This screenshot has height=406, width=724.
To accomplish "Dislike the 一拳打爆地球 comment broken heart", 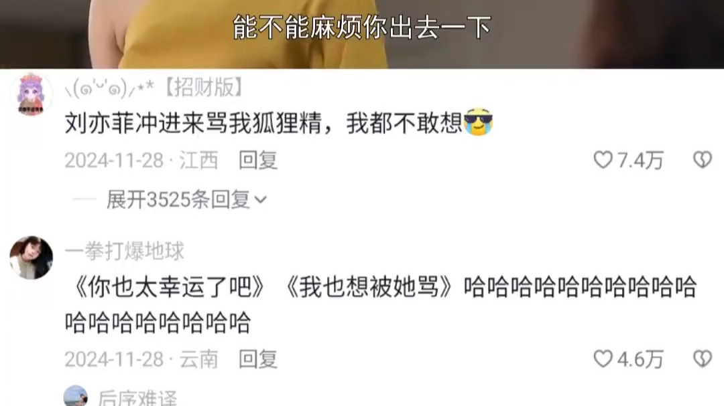I will [x=703, y=359].
